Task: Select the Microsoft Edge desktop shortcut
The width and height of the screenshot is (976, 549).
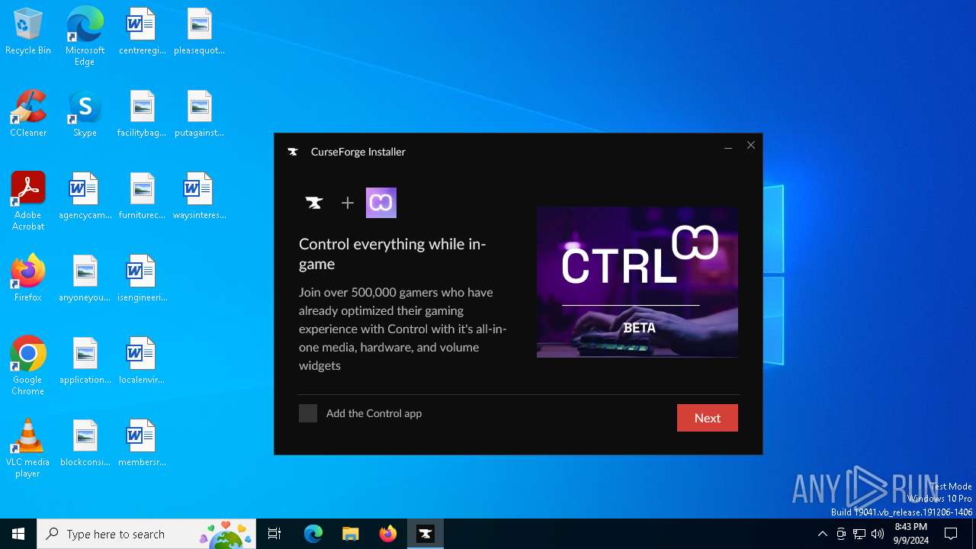Action: (85, 36)
